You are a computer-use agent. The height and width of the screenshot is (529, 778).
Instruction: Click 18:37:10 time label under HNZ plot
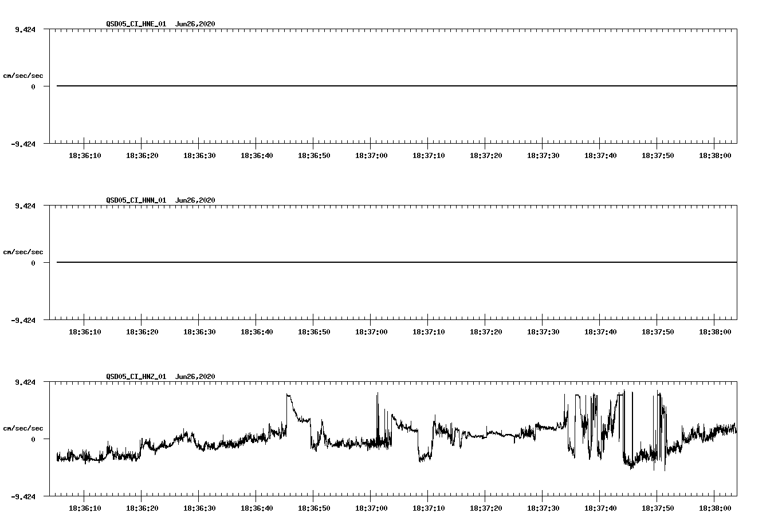click(x=429, y=508)
